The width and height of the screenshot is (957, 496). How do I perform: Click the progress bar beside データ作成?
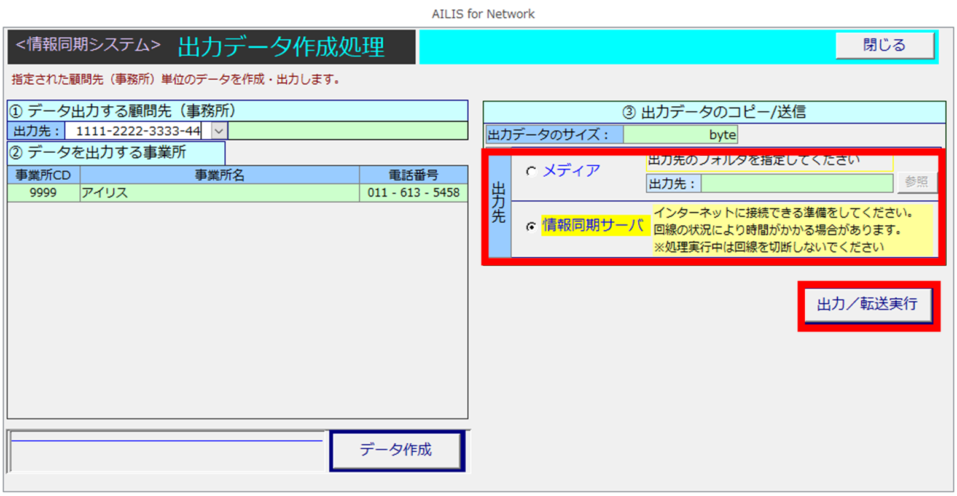pos(167,451)
